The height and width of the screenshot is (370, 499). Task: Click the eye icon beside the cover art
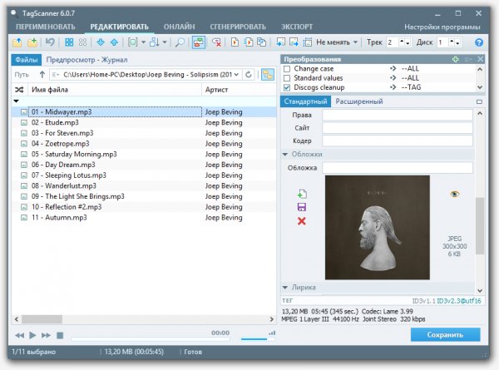pos(455,194)
